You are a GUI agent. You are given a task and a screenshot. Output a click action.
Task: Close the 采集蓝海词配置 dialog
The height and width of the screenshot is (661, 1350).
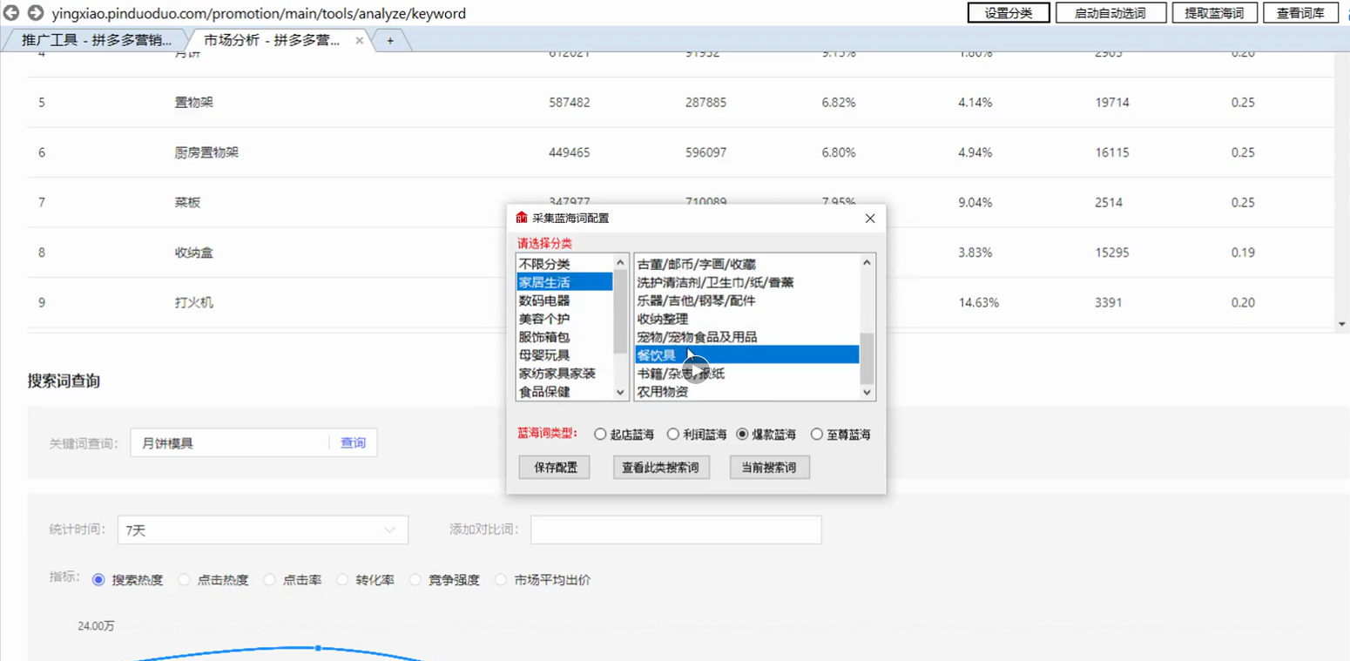[x=869, y=219]
